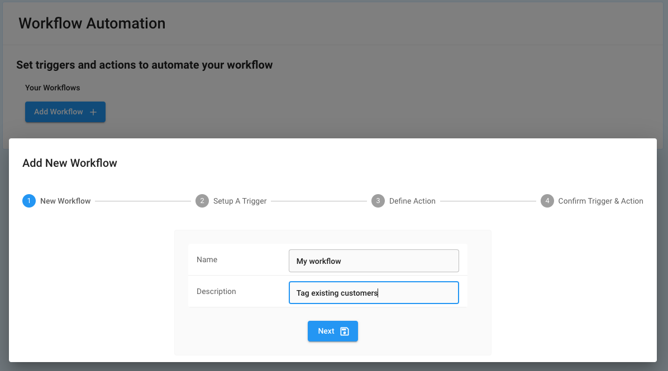Click the Name field label
This screenshot has height=371, width=668.
click(x=207, y=259)
